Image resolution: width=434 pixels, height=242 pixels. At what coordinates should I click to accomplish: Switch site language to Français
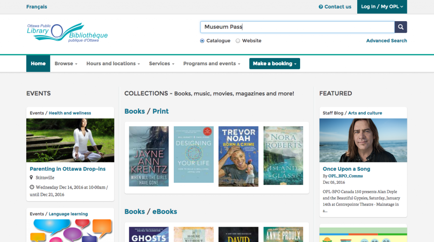37,7
